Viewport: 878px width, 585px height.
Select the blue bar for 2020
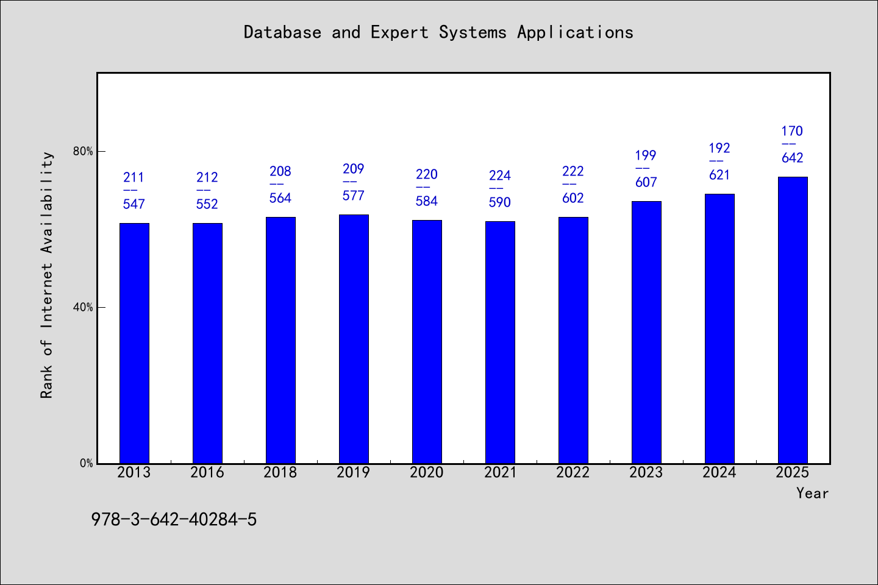[x=427, y=342]
